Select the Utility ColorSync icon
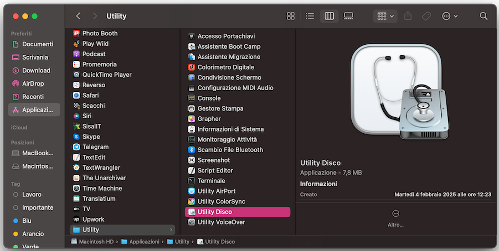499x251 pixels. coord(191,201)
